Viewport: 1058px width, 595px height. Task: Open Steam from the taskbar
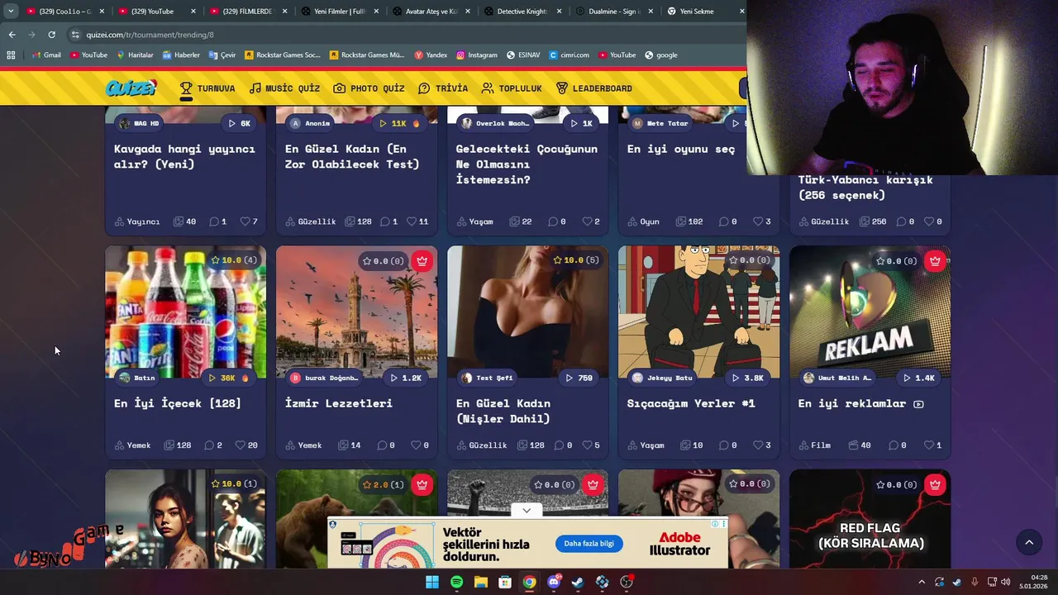tap(578, 582)
